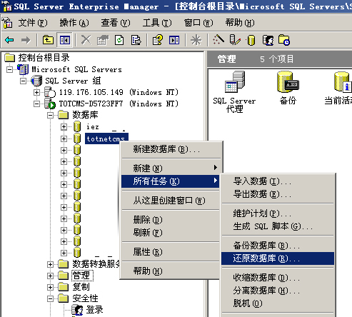Collapse the Microsoft SQL Servers node
Viewport: 352px width, 317px height.
pos(10,69)
